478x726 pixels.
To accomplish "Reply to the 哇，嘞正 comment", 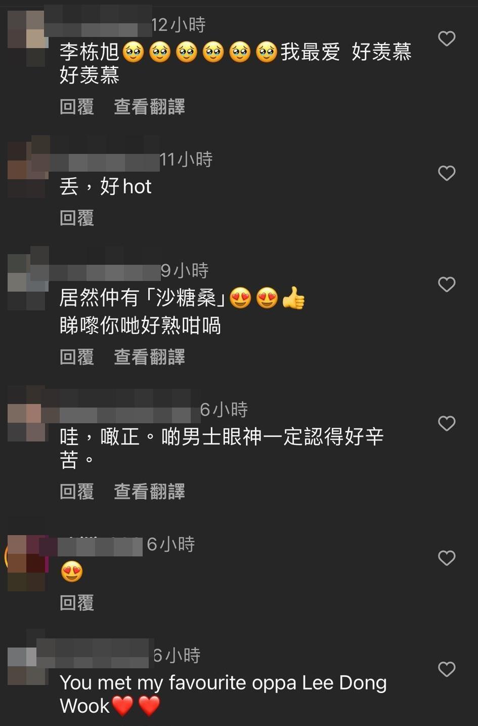I will 77,492.
